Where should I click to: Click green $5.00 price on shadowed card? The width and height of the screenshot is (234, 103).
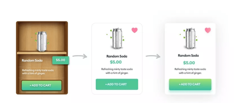(189, 63)
